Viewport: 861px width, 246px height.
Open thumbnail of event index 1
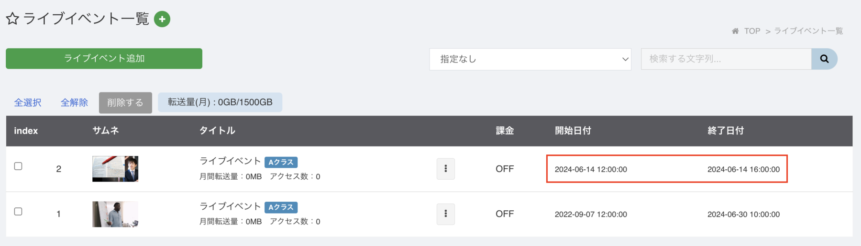pos(115,214)
